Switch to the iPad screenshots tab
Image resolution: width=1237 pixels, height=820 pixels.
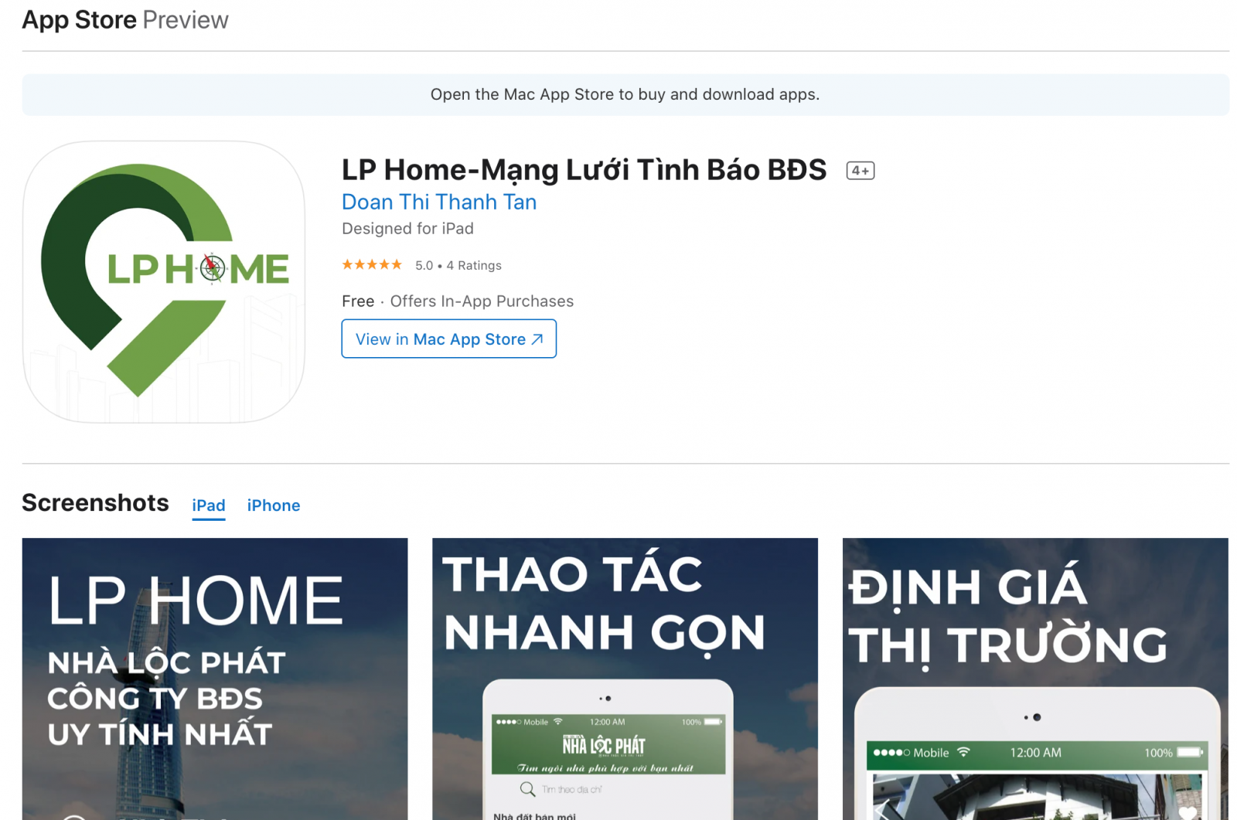coord(209,505)
